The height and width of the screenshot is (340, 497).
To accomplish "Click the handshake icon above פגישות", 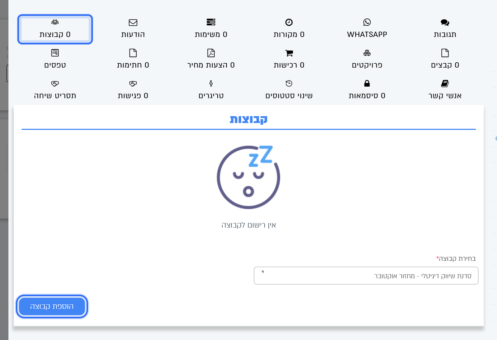I will coord(133,83).
